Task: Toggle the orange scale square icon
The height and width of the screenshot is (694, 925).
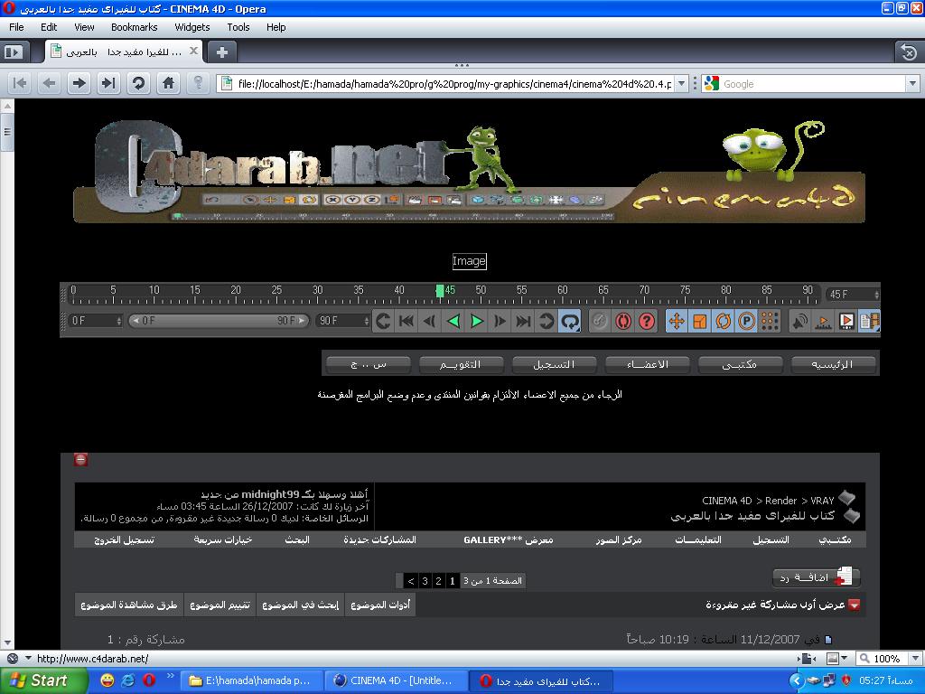Action: pos(700,321)
